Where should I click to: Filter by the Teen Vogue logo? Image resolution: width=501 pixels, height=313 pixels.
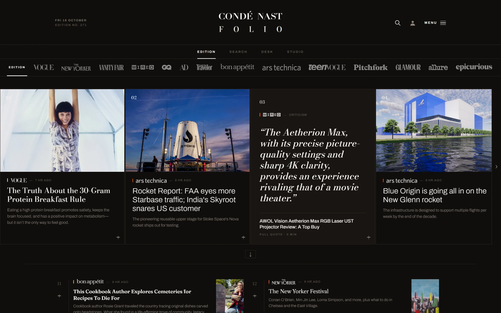(327, 67)
